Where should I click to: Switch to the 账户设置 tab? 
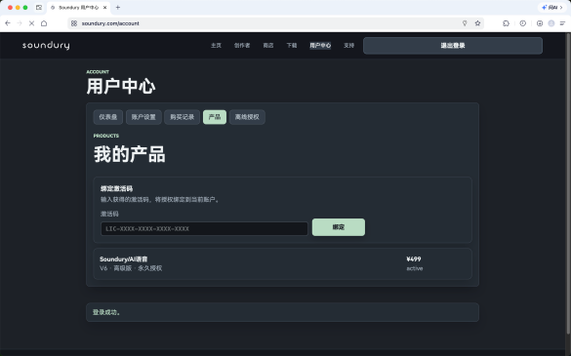[143, 117]
